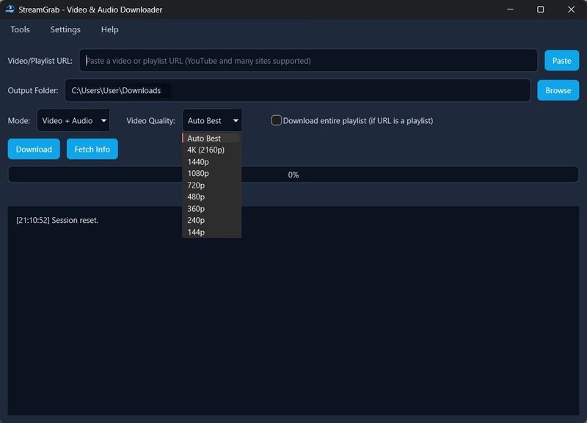Open the Settings menu
Viewport: 587px width, 423px height.
tap(65, 29)
